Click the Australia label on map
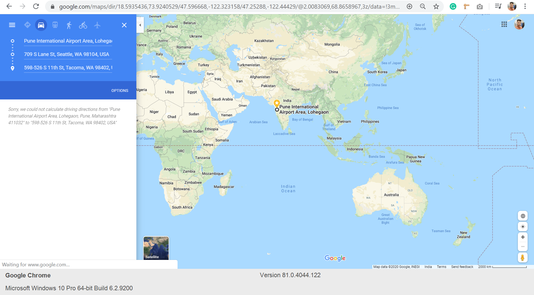 391,195
